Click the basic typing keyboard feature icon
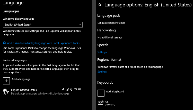The width and height of the screenshot is (193, 110). click(x=80, y=89)
